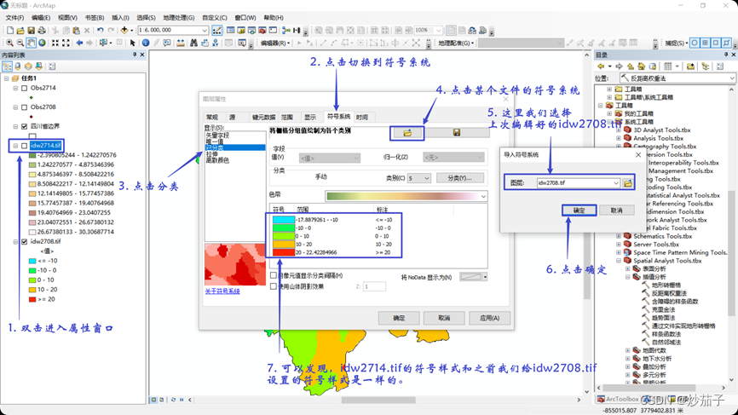Image resolution: width=738 pixels, height=415 pixels.
Task: Go back to previous extent
Action: [x=79, y=43]
